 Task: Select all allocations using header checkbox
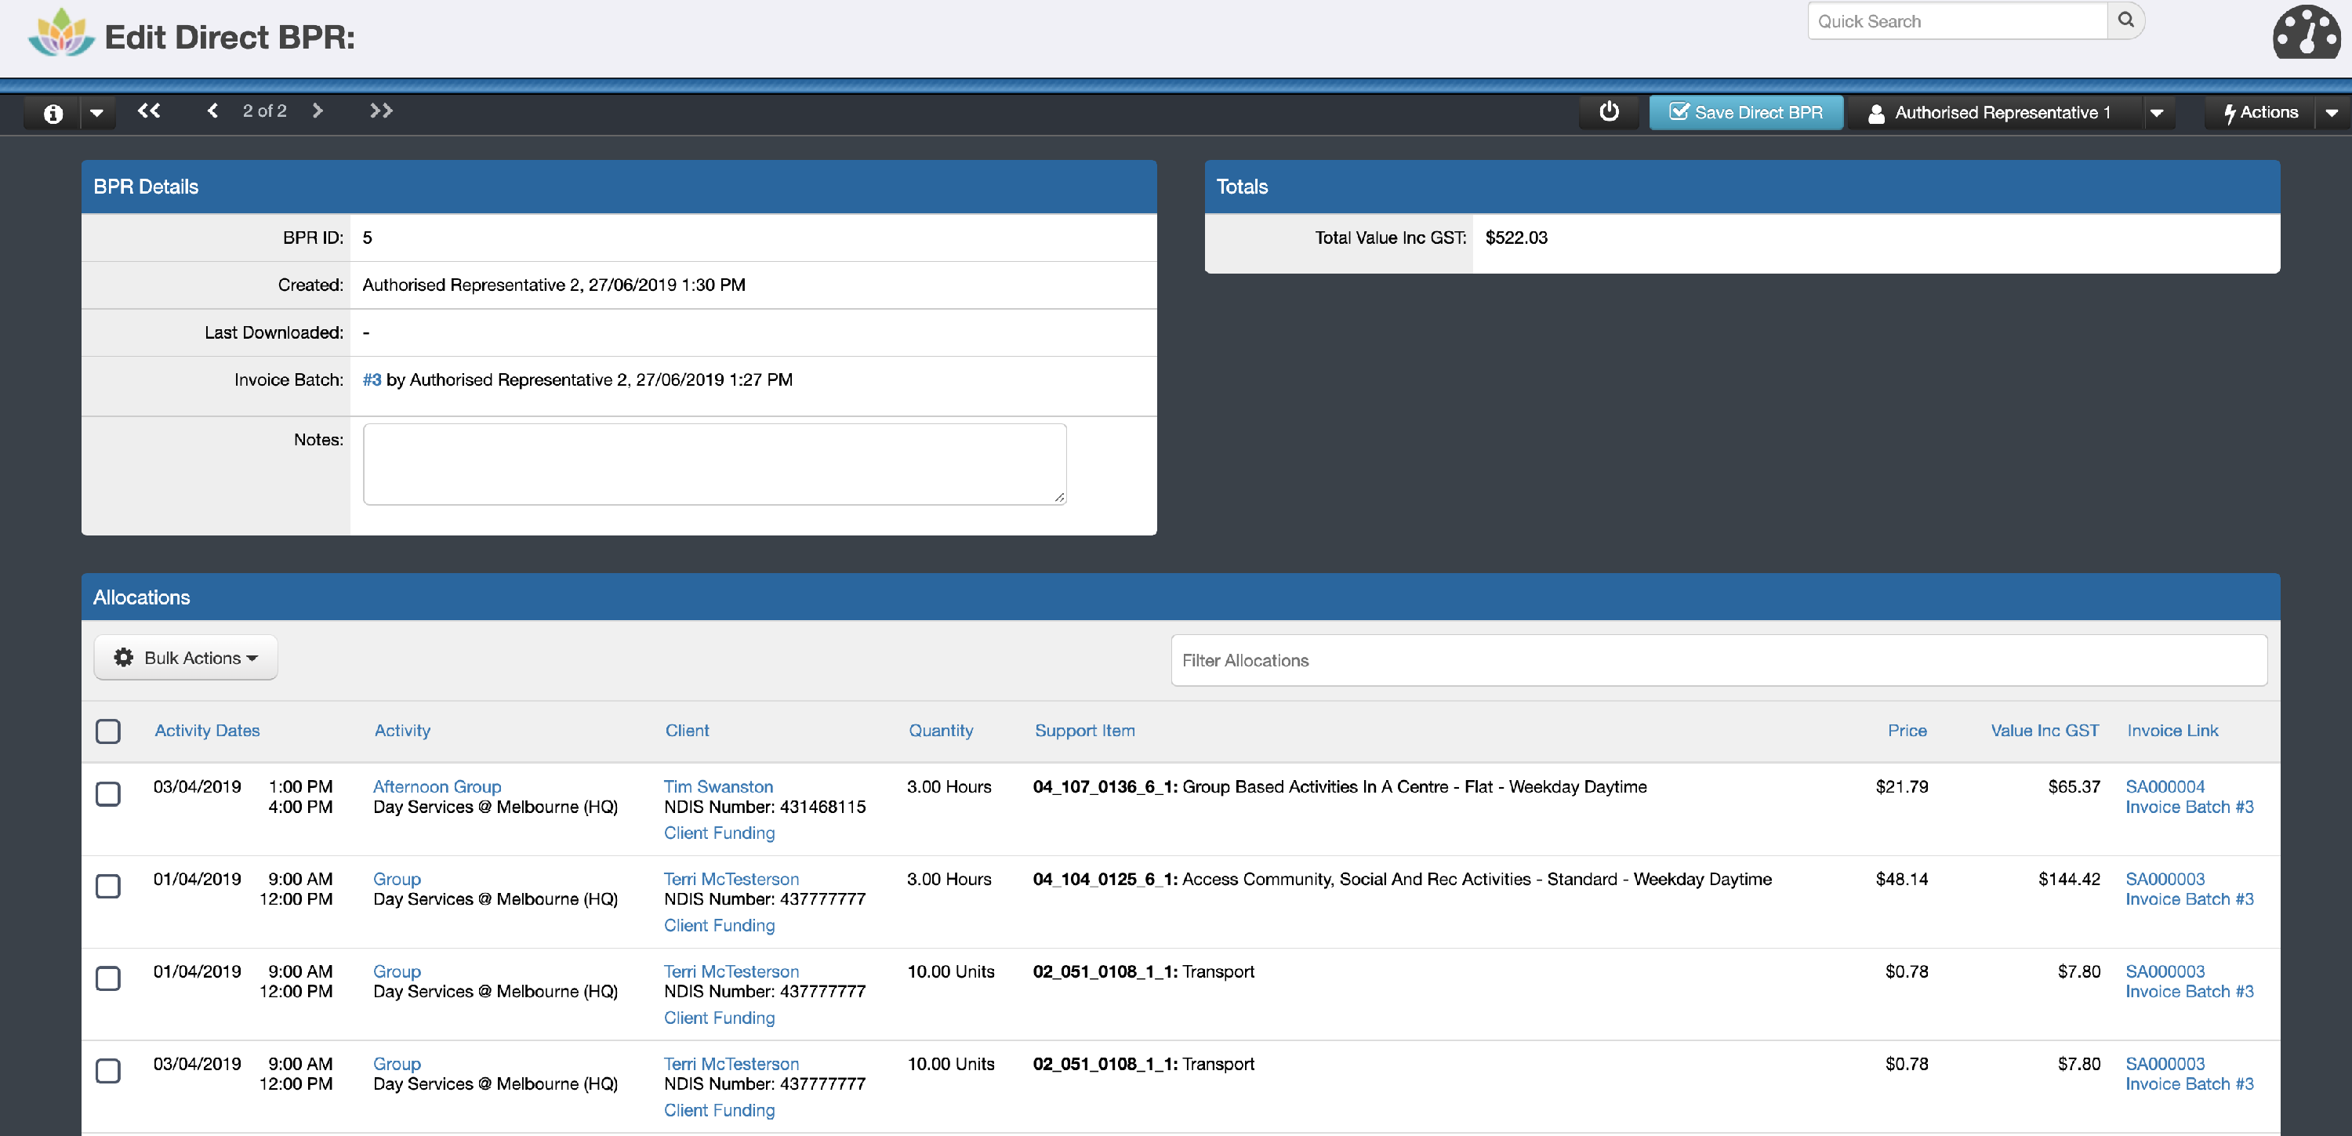point(109,731)
